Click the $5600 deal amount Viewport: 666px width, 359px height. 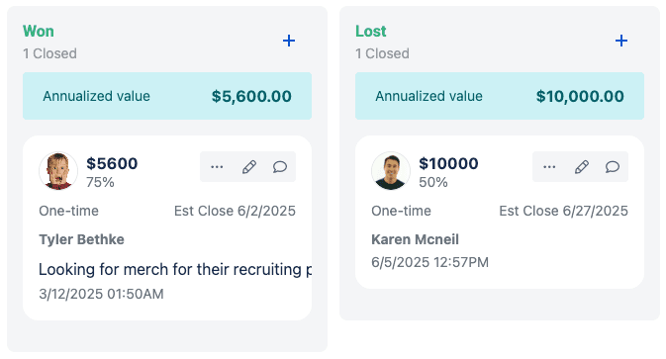pos(112,163)
